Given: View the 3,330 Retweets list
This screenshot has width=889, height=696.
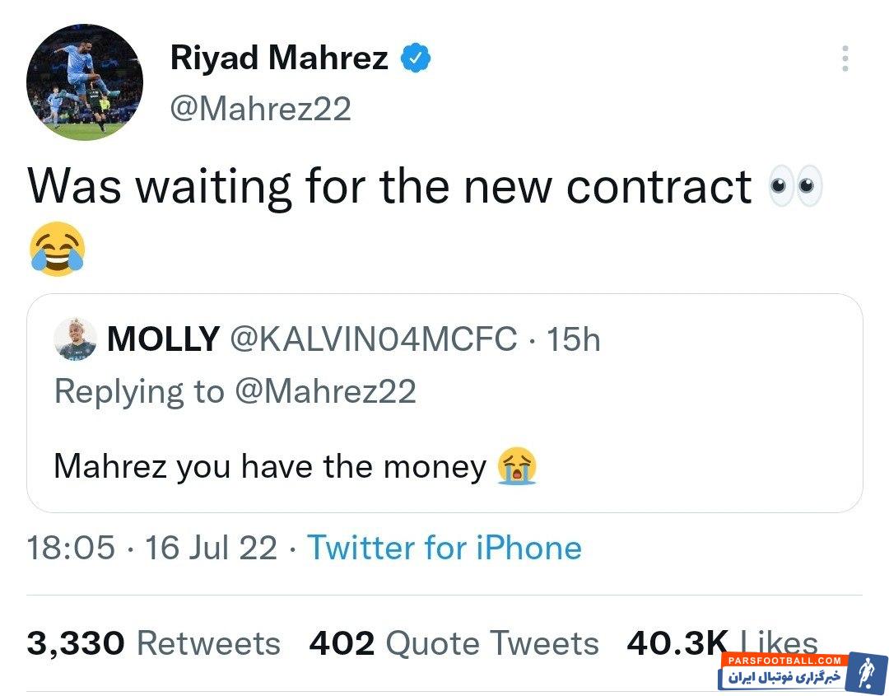Looking at the screenshot, I should (153, 642).
